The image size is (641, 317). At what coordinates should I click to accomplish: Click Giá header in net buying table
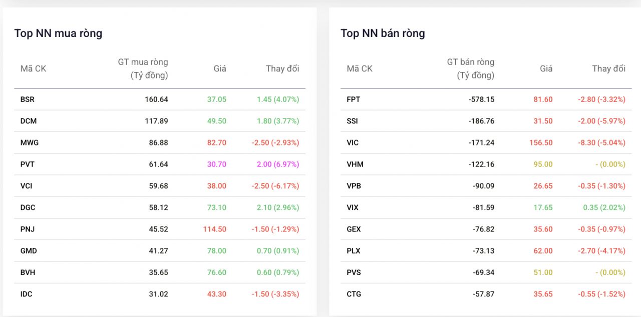click(x=219, y=68)
